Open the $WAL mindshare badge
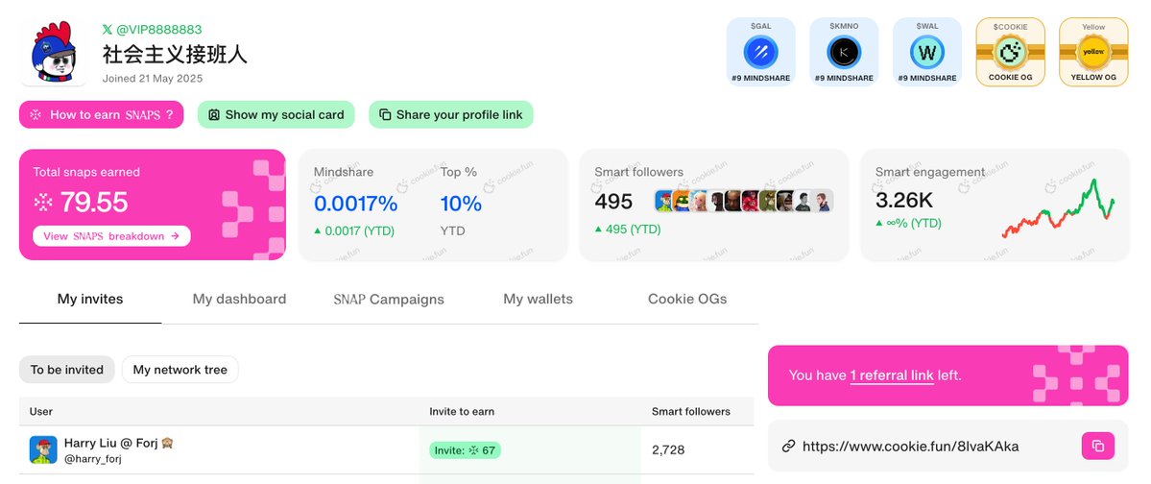1151x484 pixels. tap(927, 52)
